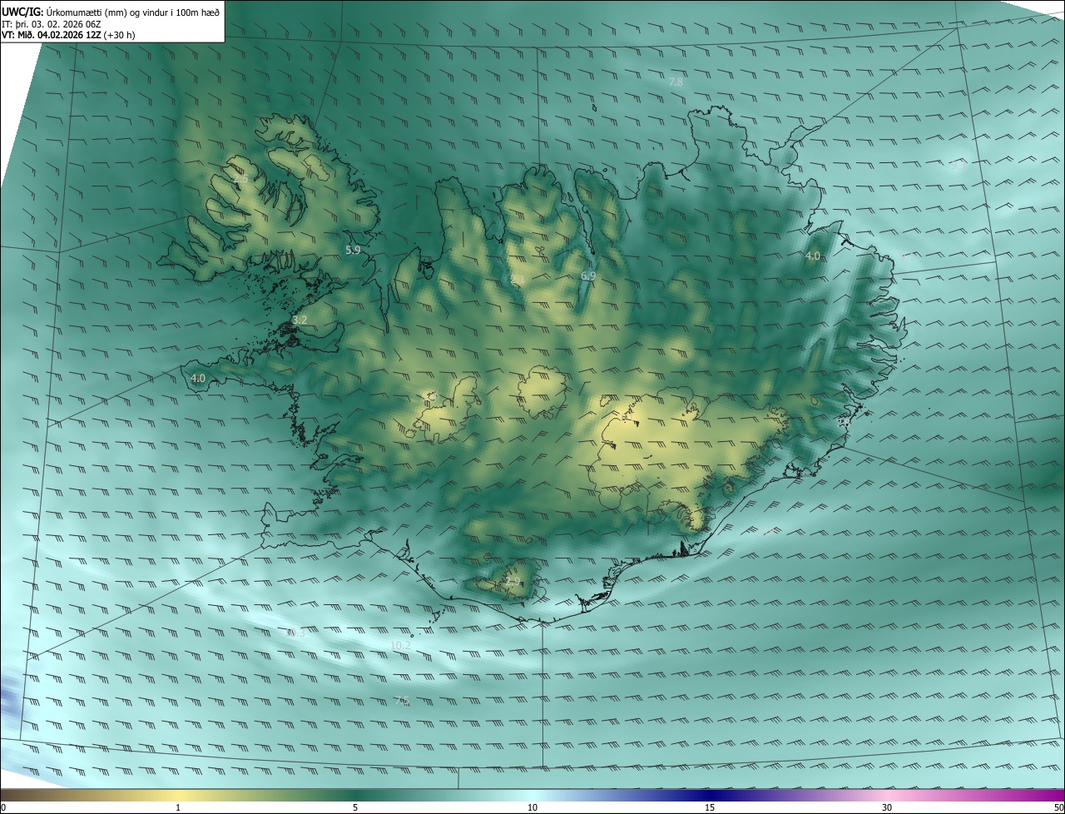Click the colour scale tick label 15
The image size is (1065, 814).
click(x=710, y=807)
